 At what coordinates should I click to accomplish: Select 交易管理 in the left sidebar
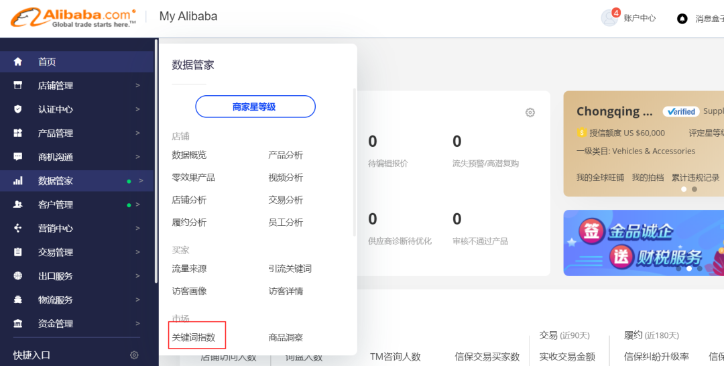(x=56, y=252)
